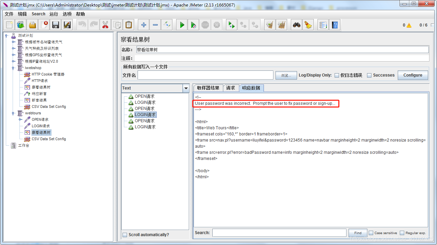The image size is (437, 245).
Task: Open the Text renderer dropdown
Action: pyautogui.click(x=186, y=88)
